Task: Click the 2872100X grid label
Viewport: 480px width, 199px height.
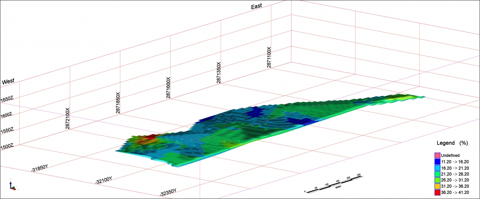Action: 68,118
